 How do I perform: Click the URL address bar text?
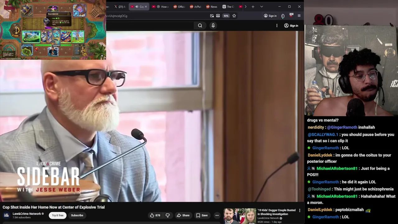[117, 16]
